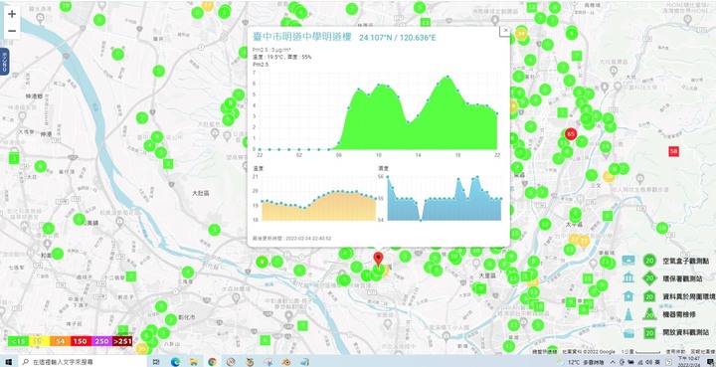The image size is (716, 367).
Task: Close the 明道中學 station popup
Action: [x=504, y=31]
